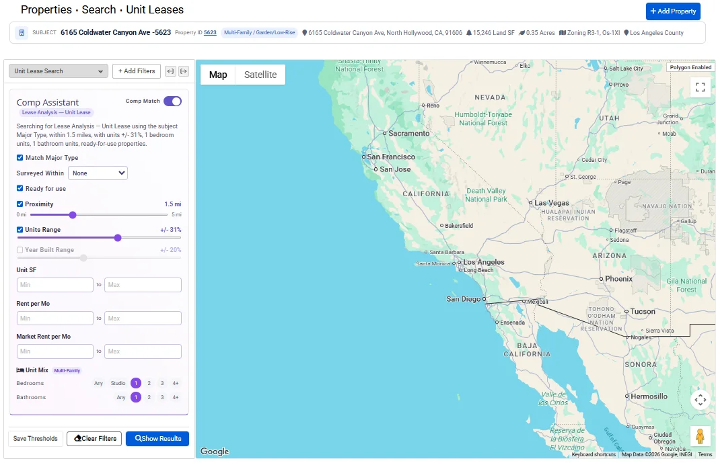The image size is (716, 465).
Task: Select 2 bathrooms option
Action: 149,398
